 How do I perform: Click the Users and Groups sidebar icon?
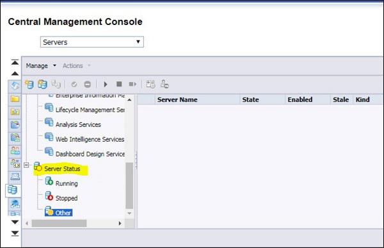coord(15,151)
